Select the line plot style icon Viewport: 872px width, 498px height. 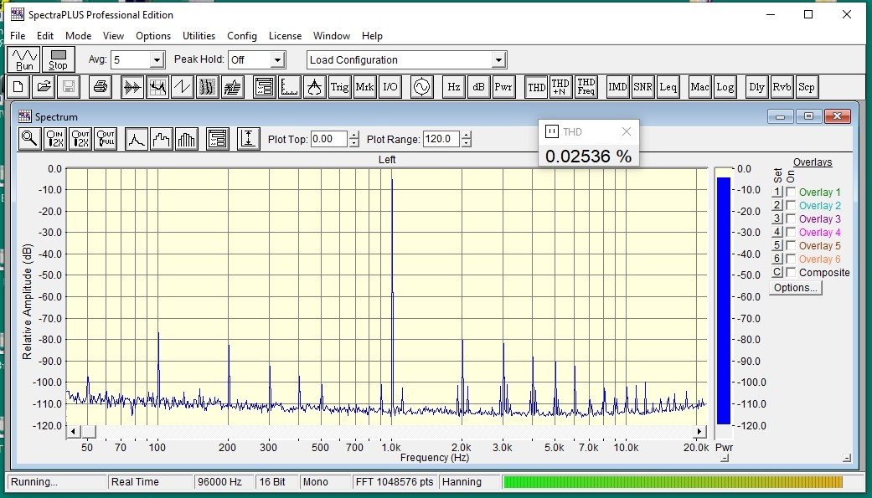point(137,139)
